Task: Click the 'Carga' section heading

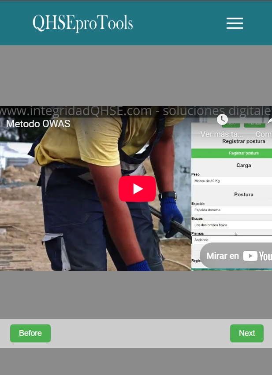Action: (x=243, y=165)
